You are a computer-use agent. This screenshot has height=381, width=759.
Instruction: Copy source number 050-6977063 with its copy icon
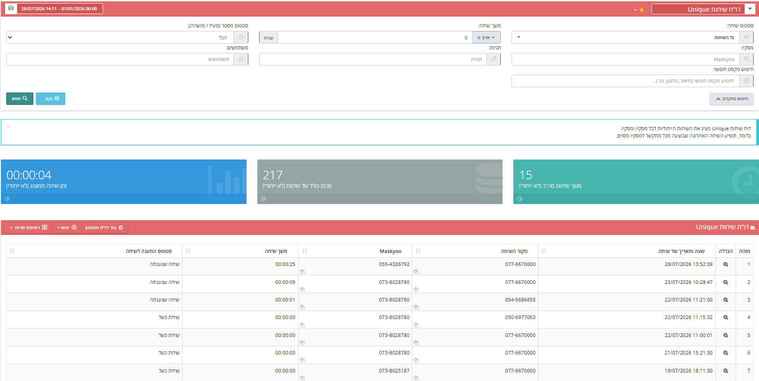(416, 324)
